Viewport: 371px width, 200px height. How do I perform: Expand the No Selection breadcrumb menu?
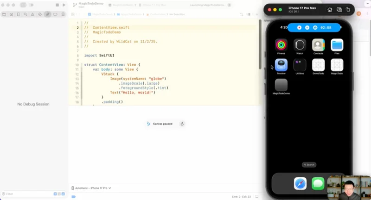click(177, 14)
